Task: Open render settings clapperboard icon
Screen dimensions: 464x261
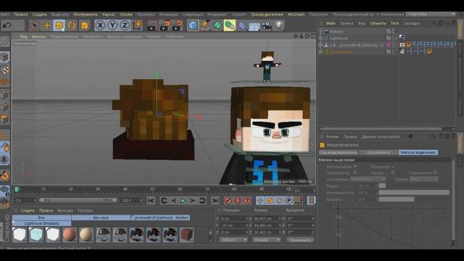Action: [x=178, y=26]
